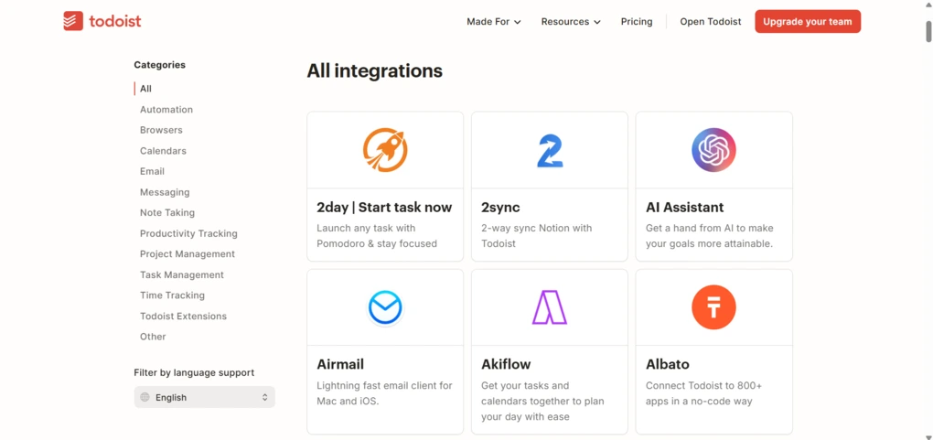Click 'Launch any task with Pomodoro' description
The image size is (933, 440).
pos(377,236)
